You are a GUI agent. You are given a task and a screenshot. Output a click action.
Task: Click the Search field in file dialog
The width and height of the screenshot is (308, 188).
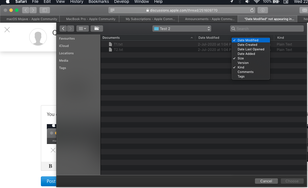(x=267, y=29)
